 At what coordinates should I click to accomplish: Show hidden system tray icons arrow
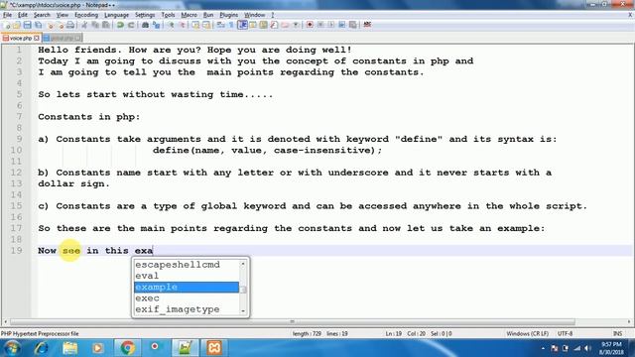543,348
